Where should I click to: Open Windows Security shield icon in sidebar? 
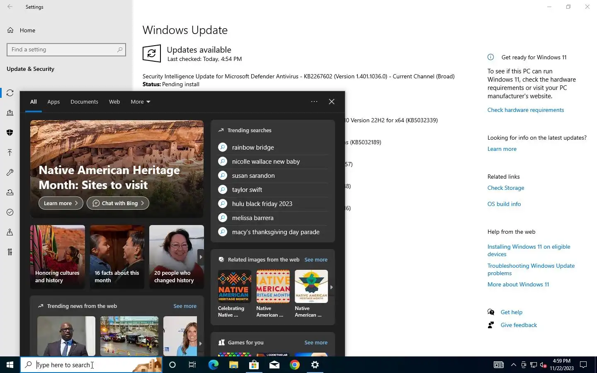(10, 133)
